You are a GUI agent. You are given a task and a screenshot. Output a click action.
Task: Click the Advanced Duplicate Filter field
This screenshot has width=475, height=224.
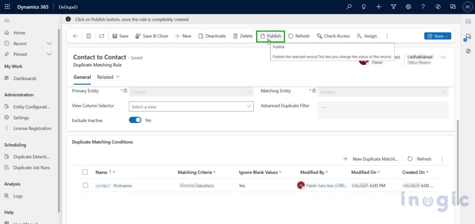point(383,110)
